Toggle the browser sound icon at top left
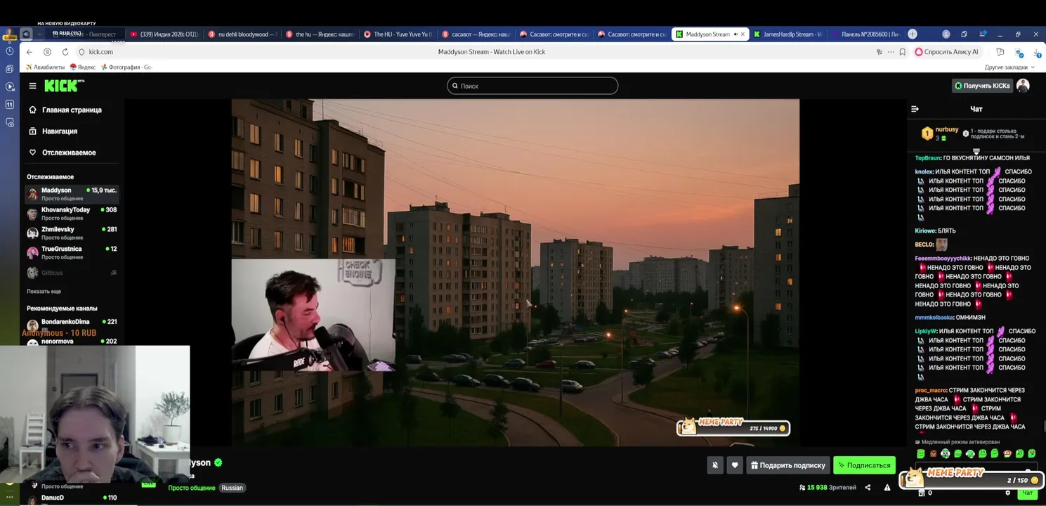Viewport: 1046px width, 506px height. (x=26, y=34)
